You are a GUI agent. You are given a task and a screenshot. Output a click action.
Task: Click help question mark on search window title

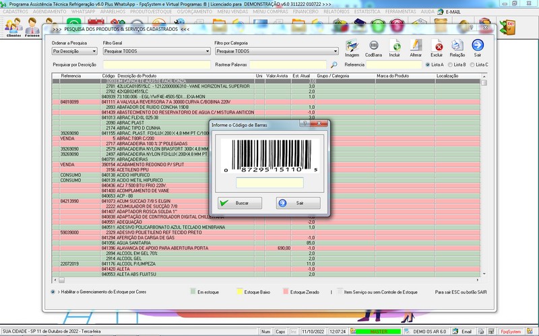coord(471,28)
